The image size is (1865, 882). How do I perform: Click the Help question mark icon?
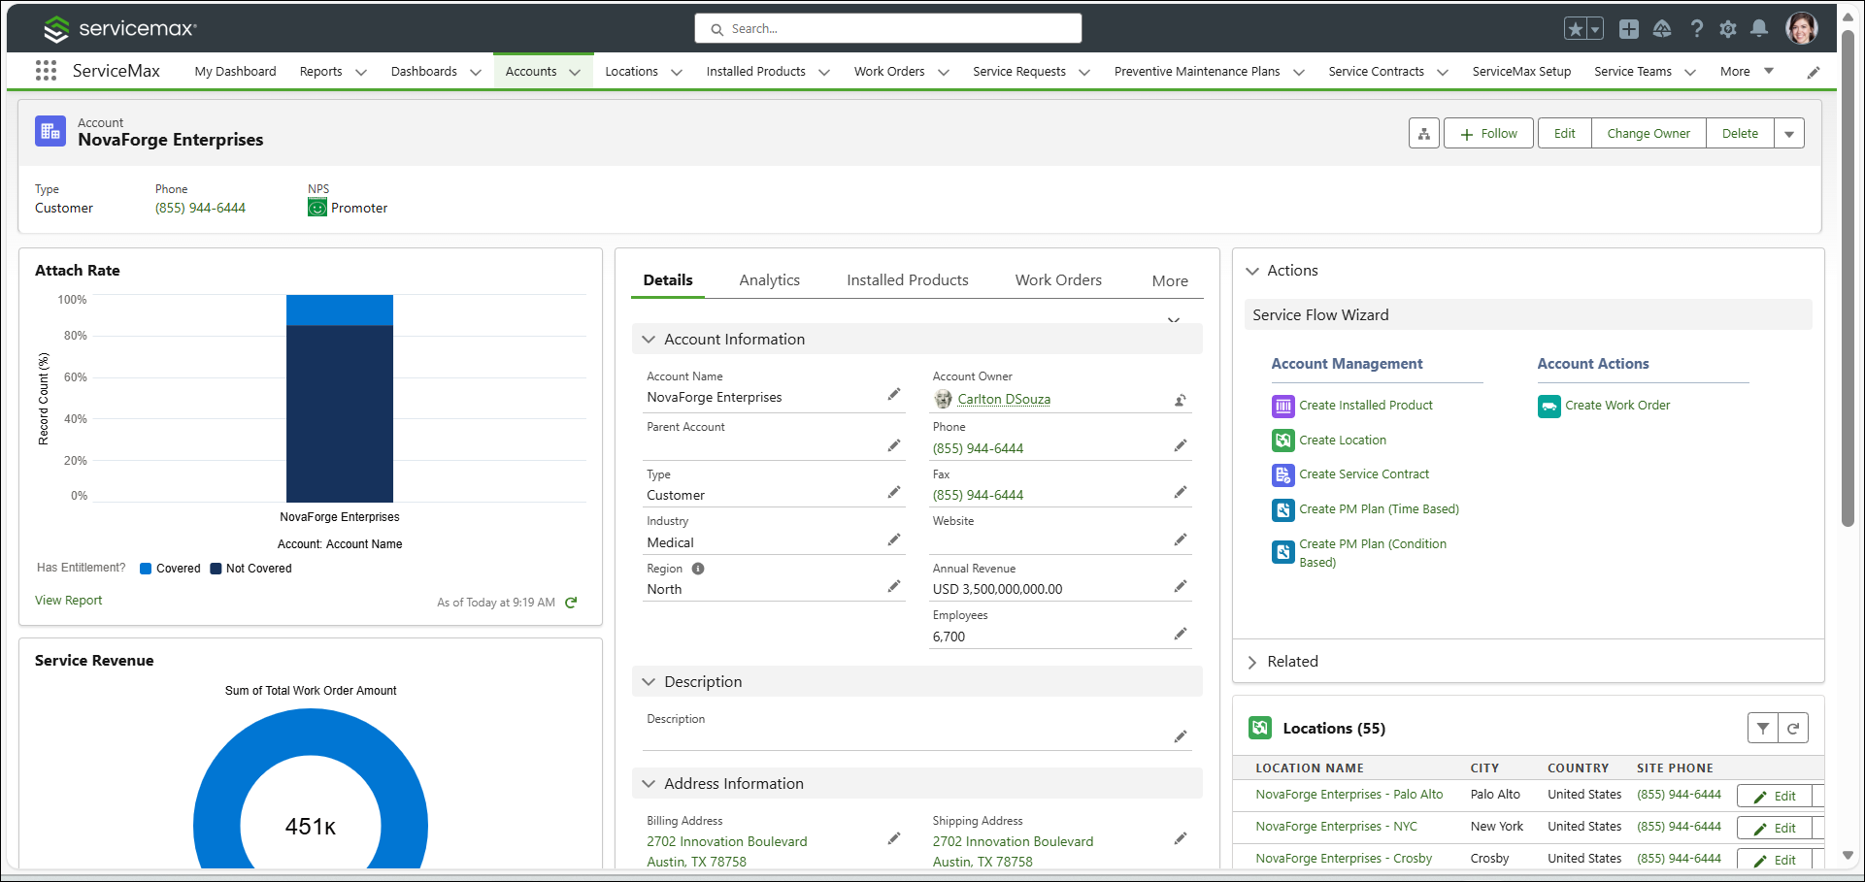tap(1696, 29)
